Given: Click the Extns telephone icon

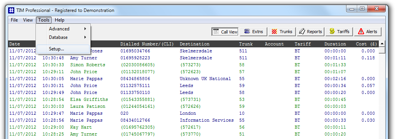Looking at the screenshot, I should [x=247, y=32].
